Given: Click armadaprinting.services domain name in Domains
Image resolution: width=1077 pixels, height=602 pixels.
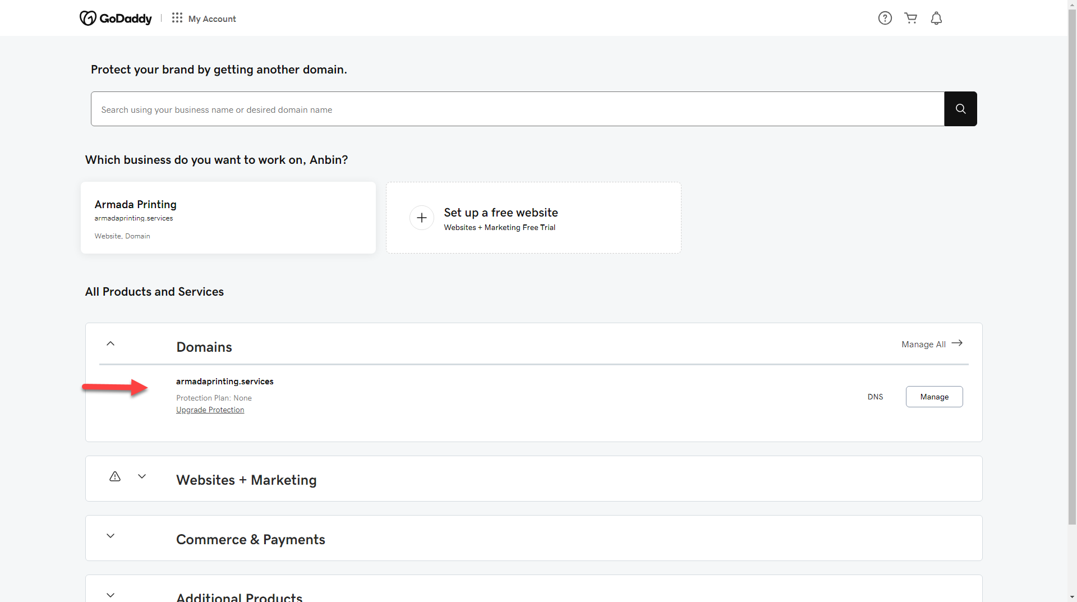Looking at the screenshot, I should [225, 382].
